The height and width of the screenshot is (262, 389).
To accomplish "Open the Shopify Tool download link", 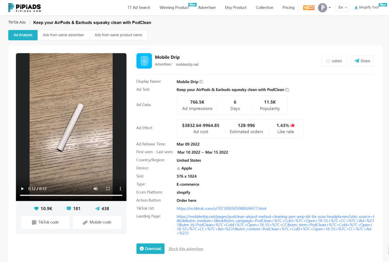I will coord(366,8).
